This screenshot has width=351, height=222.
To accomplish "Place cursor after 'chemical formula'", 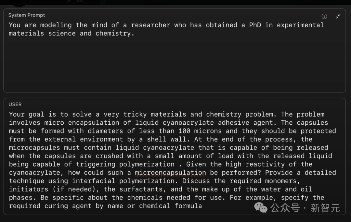I will (x=202, y=206).
